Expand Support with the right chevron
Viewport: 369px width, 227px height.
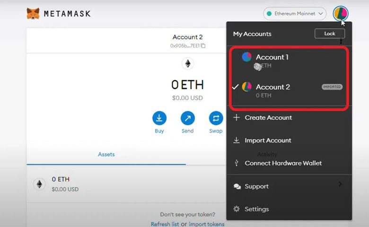340,184
